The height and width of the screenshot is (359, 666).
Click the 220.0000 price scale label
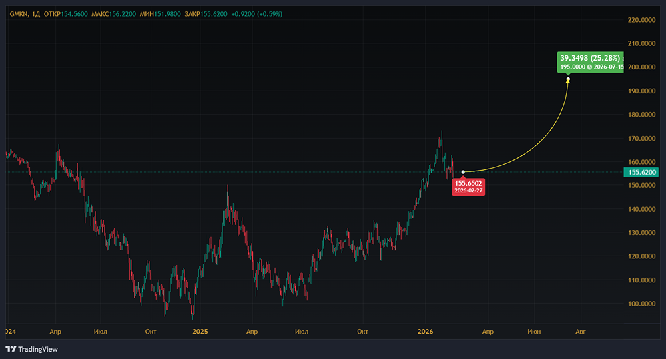pos(642,20)
